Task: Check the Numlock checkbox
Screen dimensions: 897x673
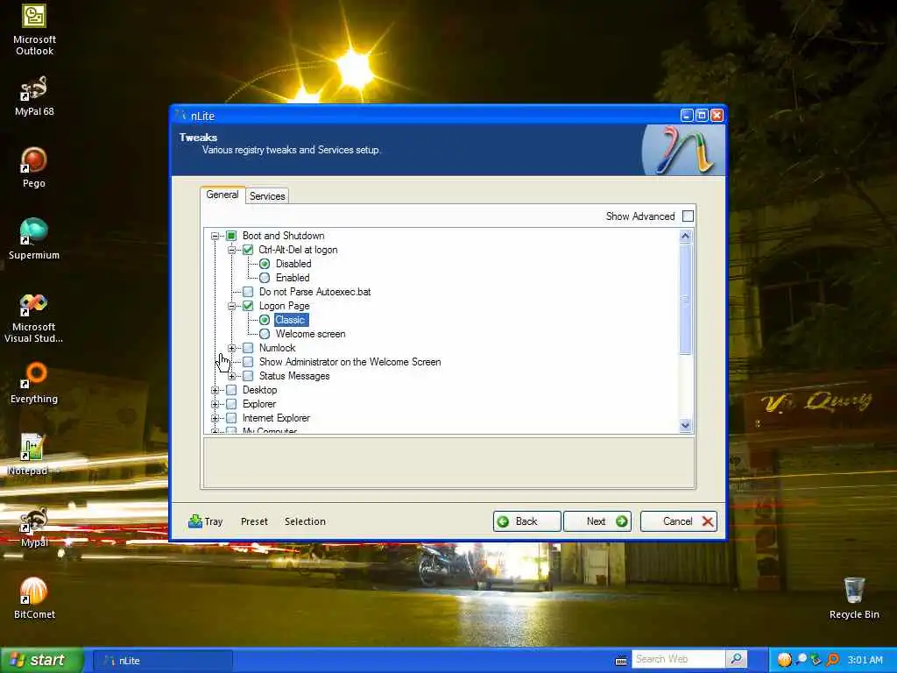Action: click(x=248, y=348)
